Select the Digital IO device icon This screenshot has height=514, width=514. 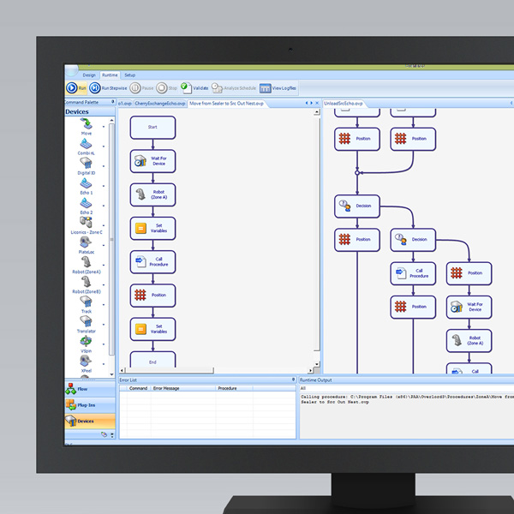[86, 164]
